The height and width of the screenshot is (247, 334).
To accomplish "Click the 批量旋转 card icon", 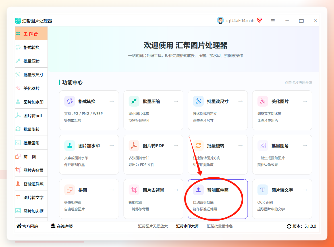I will tap(198, 146).
